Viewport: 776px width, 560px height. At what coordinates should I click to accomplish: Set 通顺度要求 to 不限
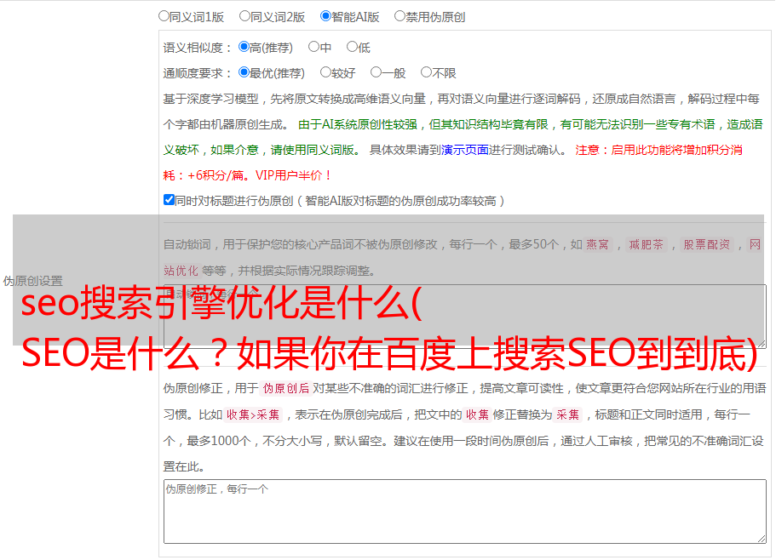point(426,72)
